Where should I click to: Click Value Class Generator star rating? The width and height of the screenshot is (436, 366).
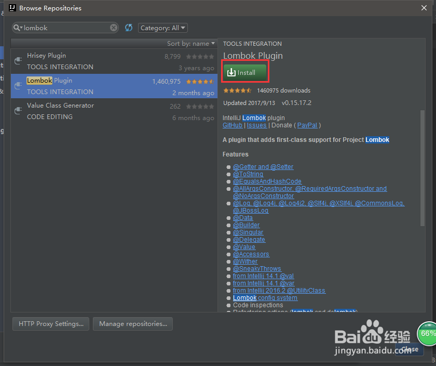point(200,107)
